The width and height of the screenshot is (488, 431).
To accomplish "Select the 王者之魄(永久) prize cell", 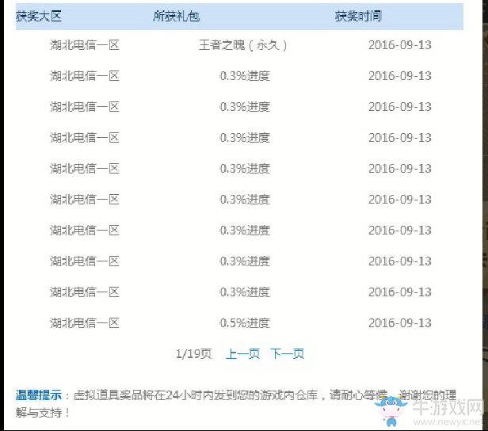I will pos(242,45).
